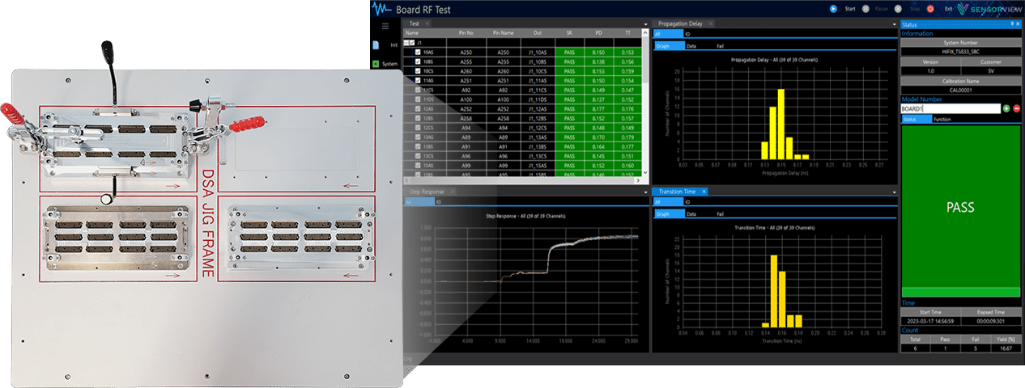Image resolution: width=1025 pixels, height=388 pixels.
Task: Switch to Data tab in Propagation Delay panel
Action: pyautogui.click(x=691, y=47)
